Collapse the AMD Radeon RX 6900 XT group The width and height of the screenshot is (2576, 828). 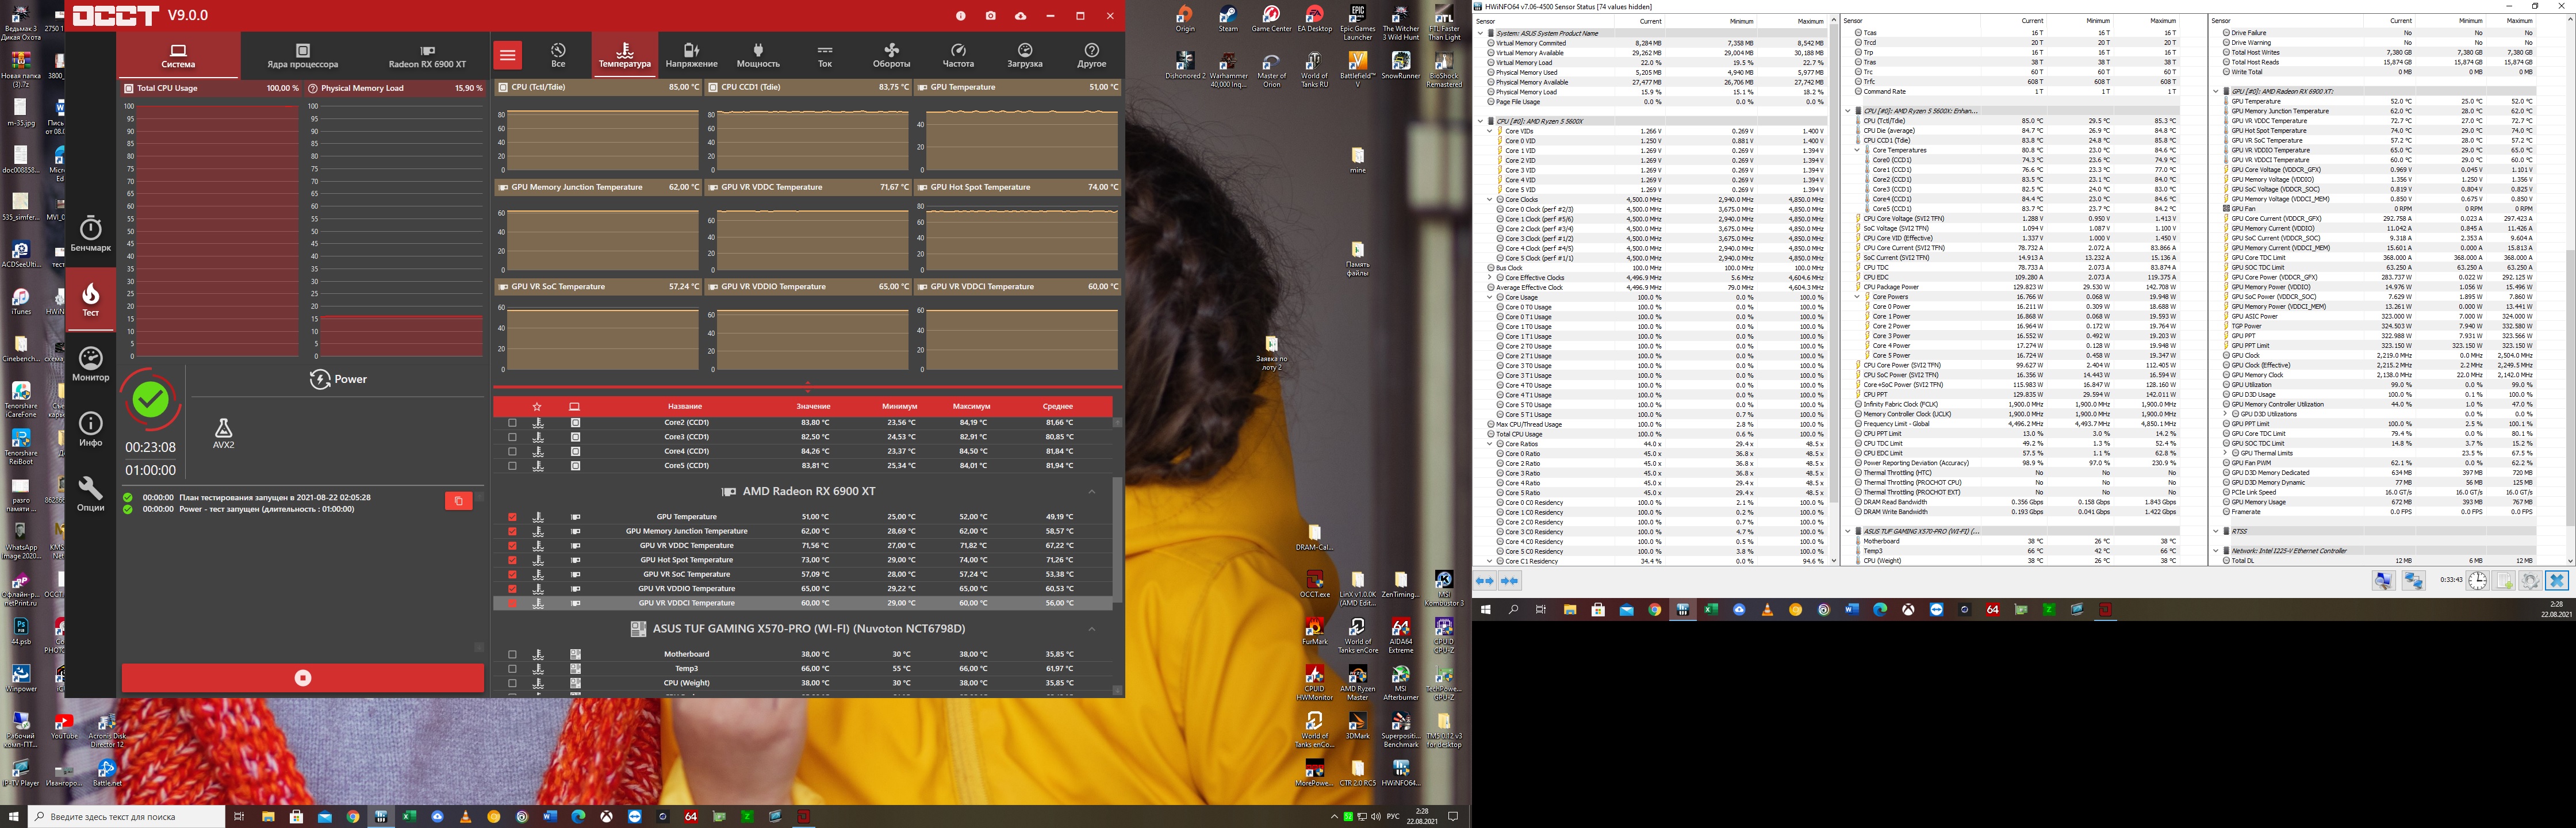pos(1091,492)
